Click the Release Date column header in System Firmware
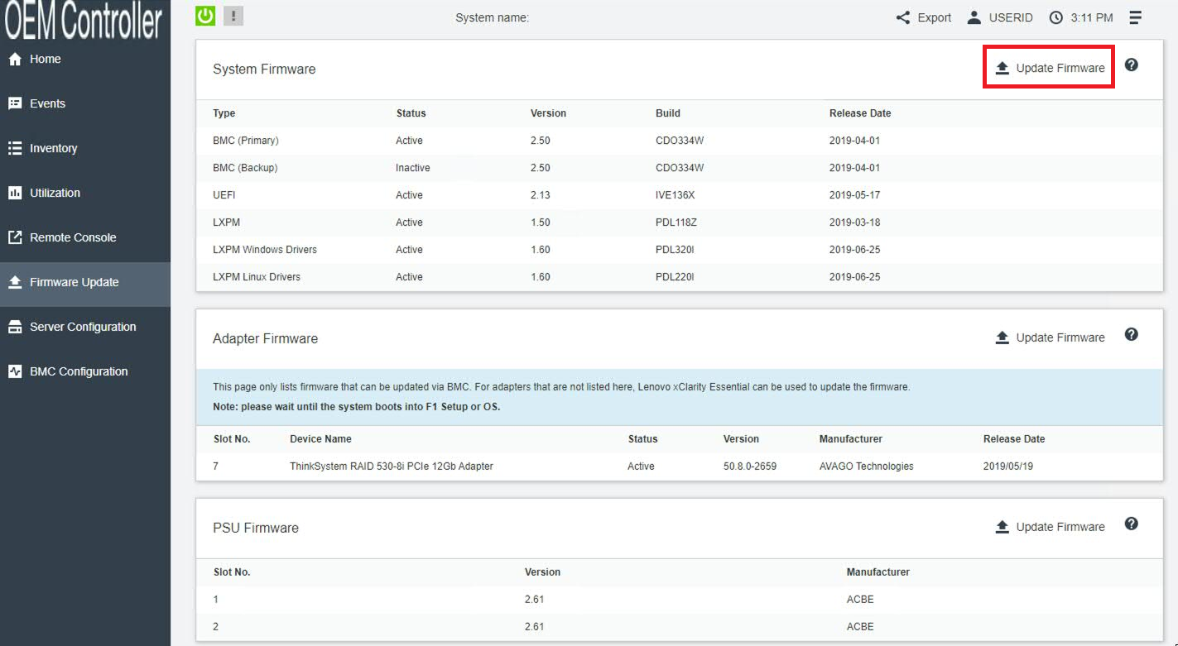Screen dimensions: 1178x646 coord(860,113)
